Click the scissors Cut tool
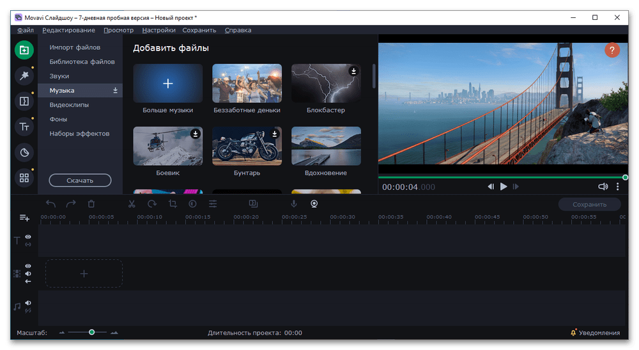 click(x=132, y=204)
